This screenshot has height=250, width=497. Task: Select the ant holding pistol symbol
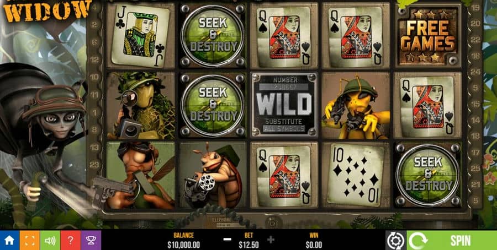(x=140, y=176)
